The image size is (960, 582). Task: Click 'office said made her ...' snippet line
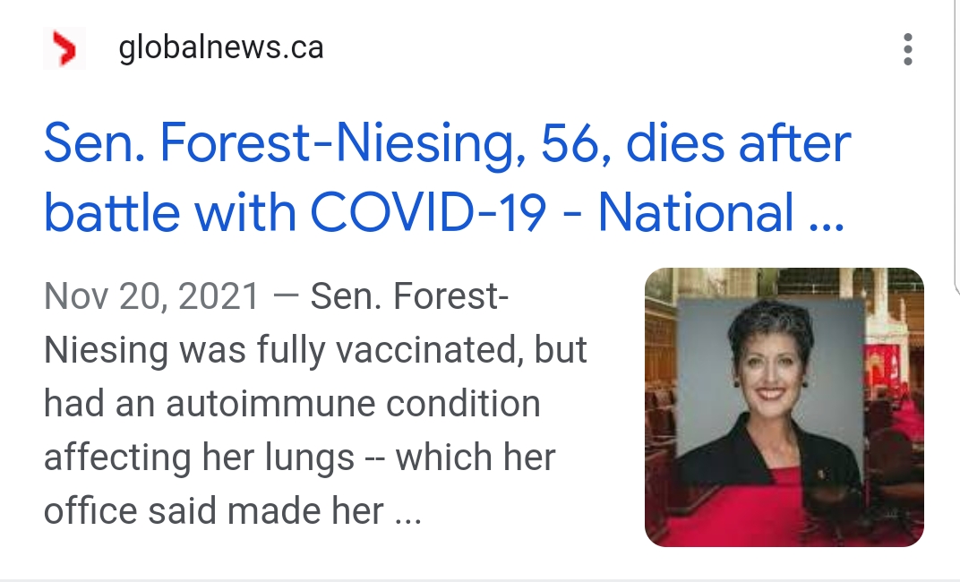coord(233,511)
